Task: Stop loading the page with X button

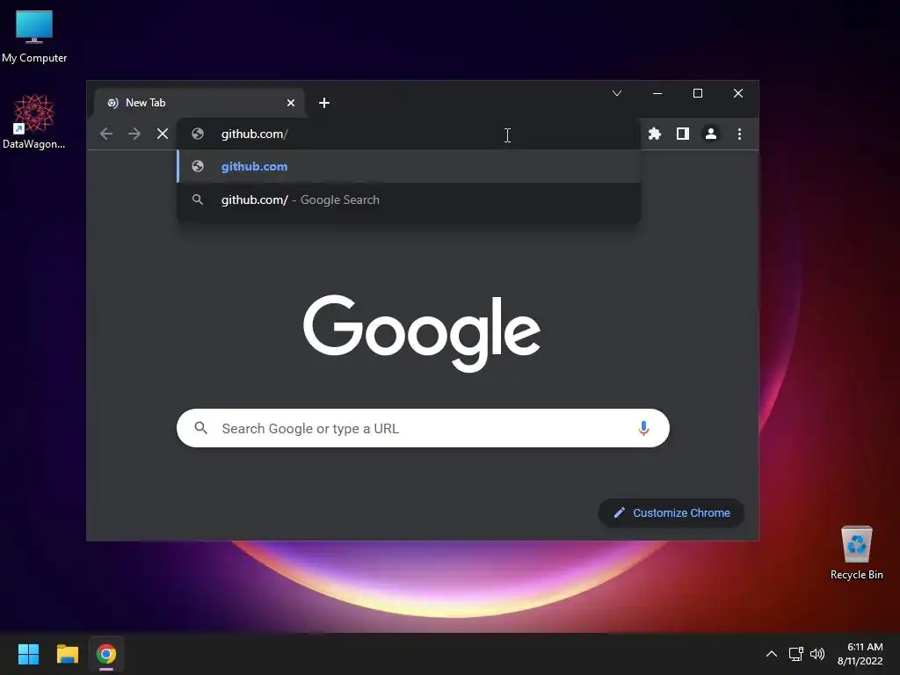Action: [163, 134]
